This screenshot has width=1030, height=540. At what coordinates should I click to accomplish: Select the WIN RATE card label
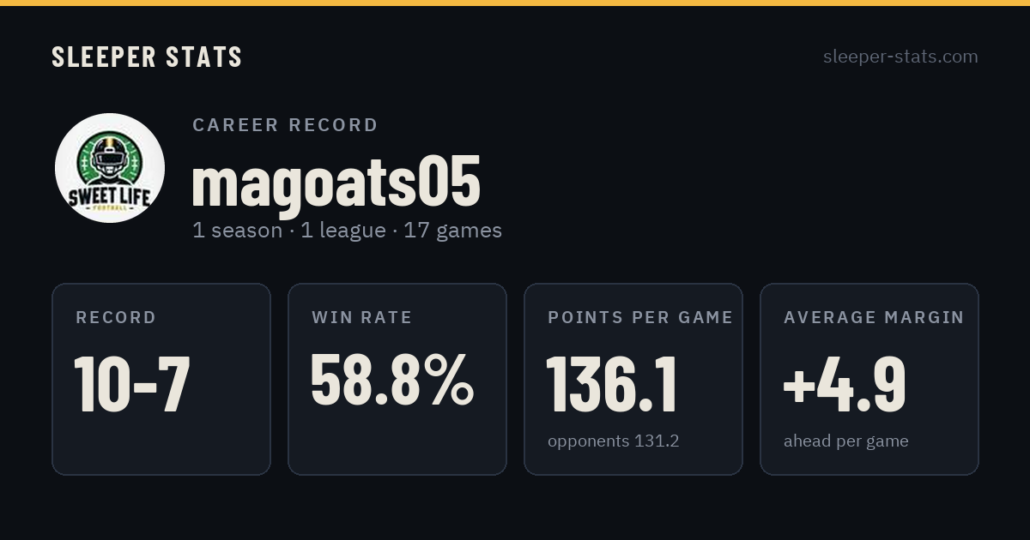362,318
